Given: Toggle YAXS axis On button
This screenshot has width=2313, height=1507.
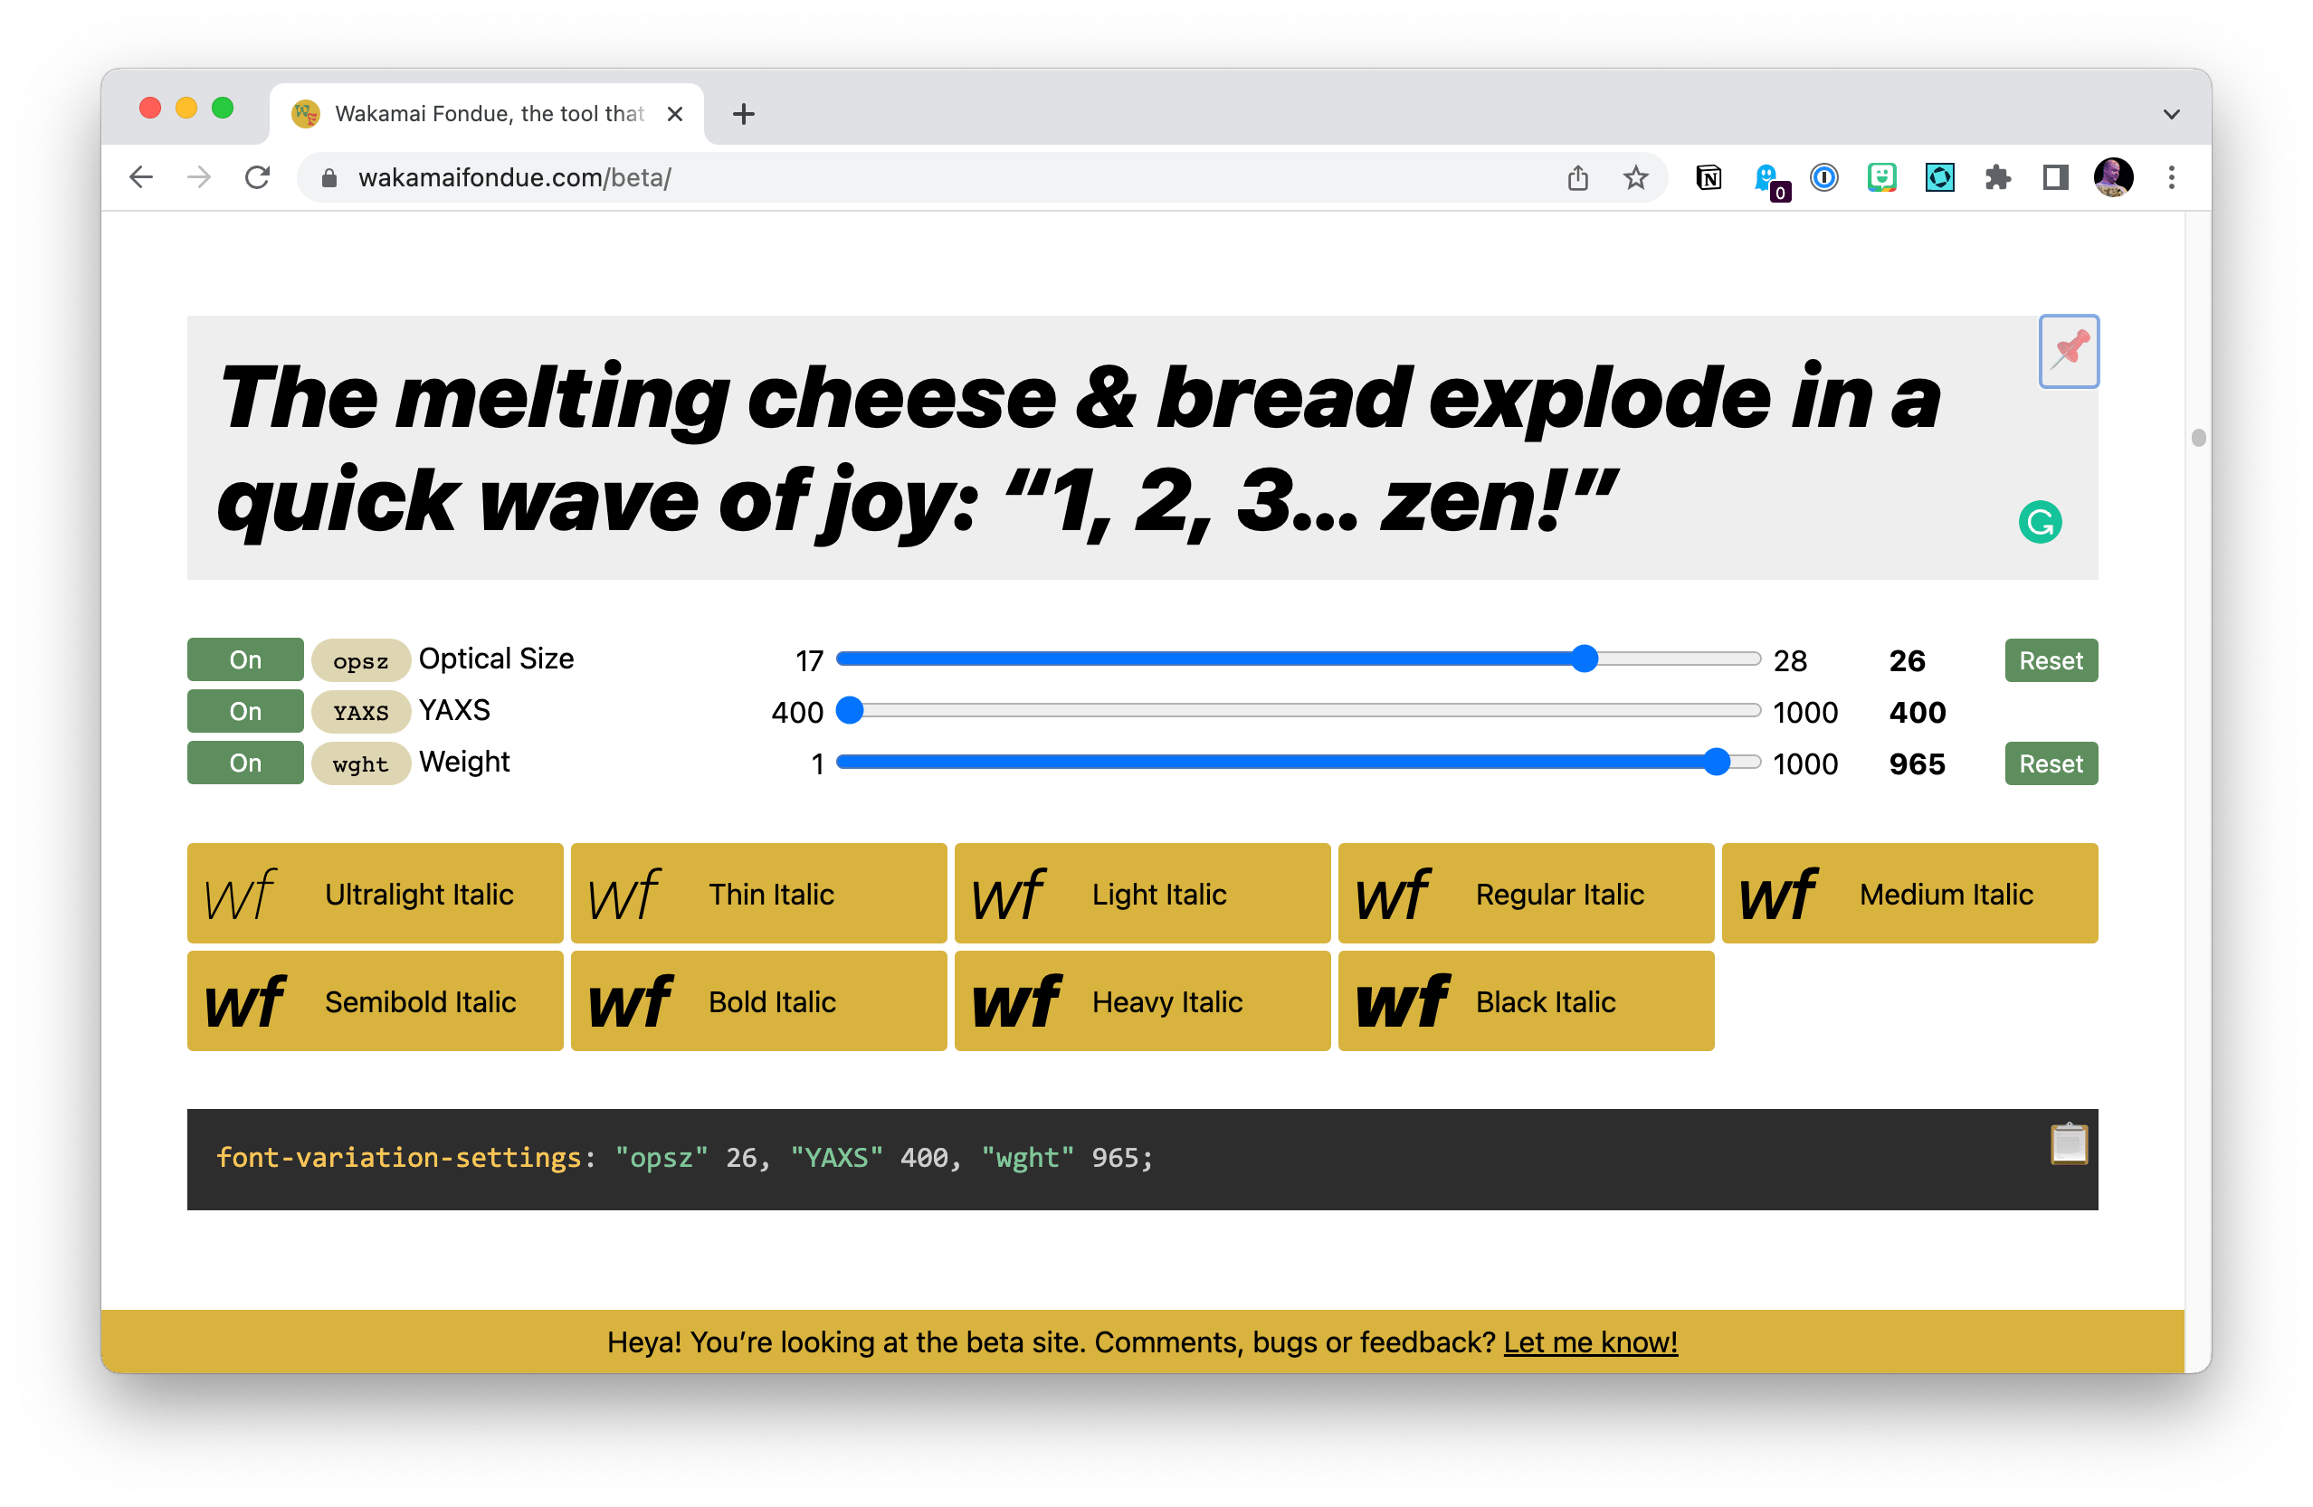Looking at the screenshot, I should (x=245, y=711).
